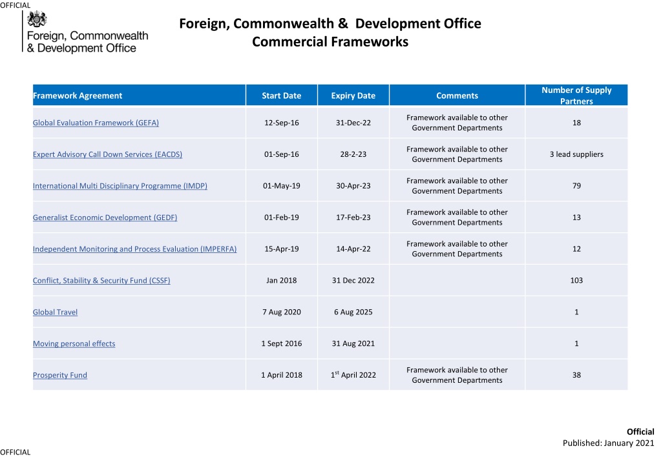The image size is (661, 457).
Task: Click the Start Date column header
Action: (x=282, y=95)
